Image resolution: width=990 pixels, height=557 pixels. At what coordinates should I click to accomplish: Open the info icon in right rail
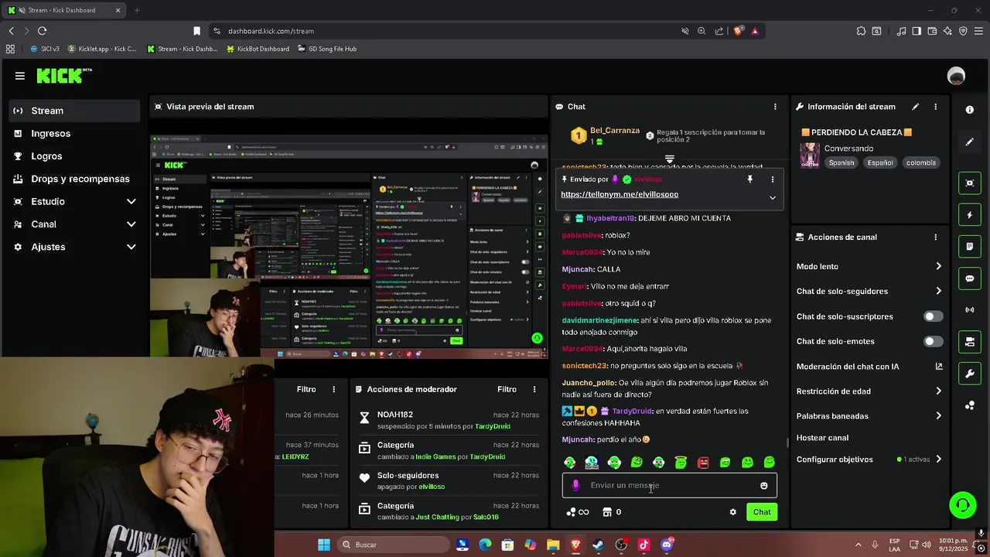(970, 110)
